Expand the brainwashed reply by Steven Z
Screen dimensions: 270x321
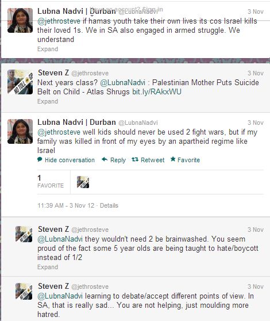(48, 267)
